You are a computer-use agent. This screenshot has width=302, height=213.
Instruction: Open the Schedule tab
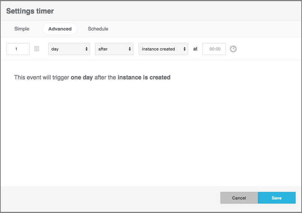click(98, 29)
